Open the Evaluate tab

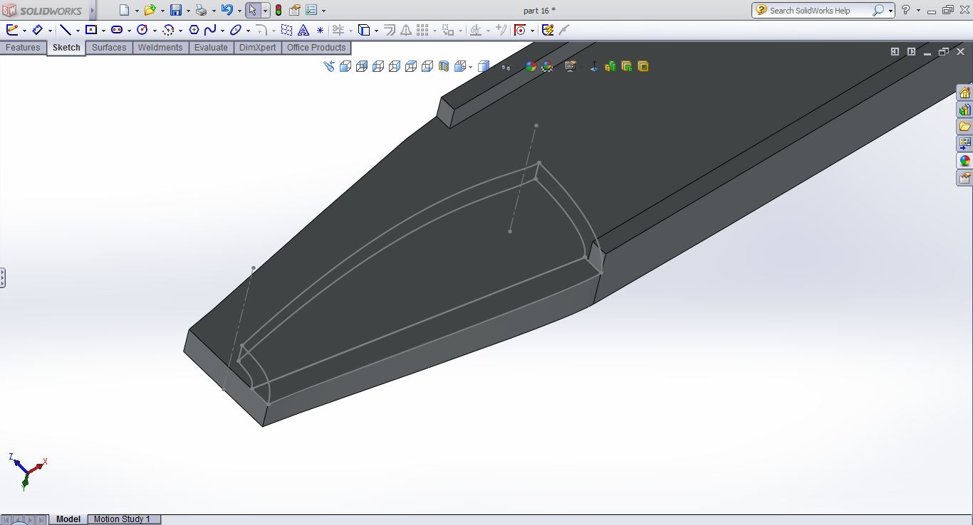(211, 48)
